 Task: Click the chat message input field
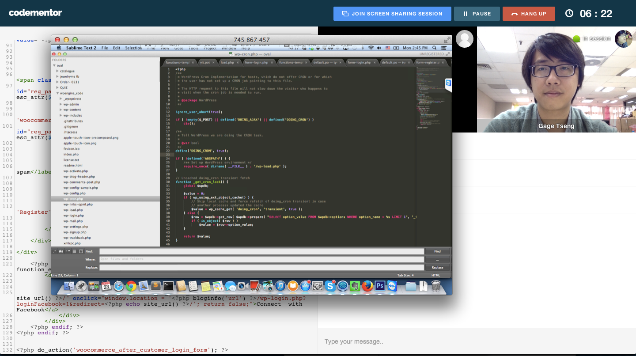point(477,341)
